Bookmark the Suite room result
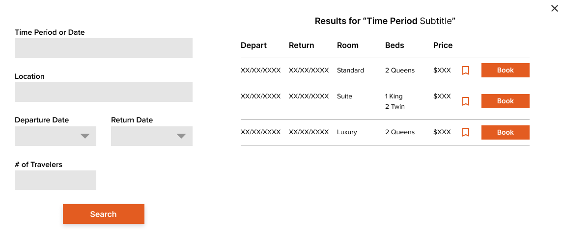This screenshot has width=563, height=238. tap(465, 101)
